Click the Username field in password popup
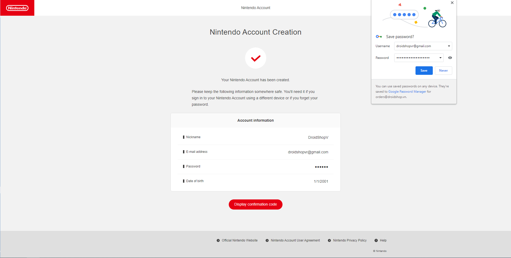Image resolution: width=511 pixels, height=258 pixels. click(423, 46)
